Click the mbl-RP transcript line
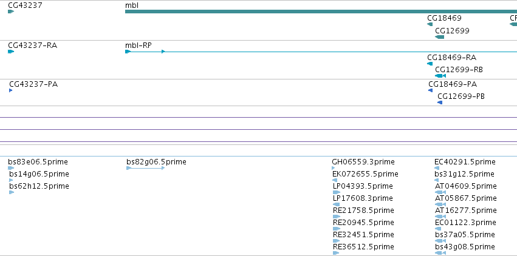The height and width of the screenshot is (256, 517). [321, 52]
